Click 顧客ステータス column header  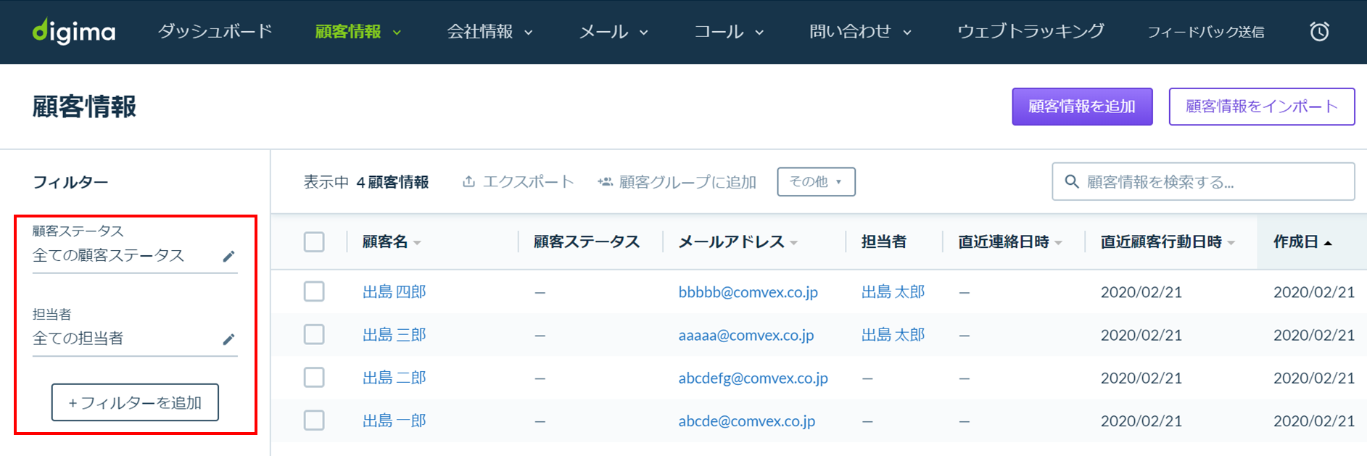pos(587,241)
